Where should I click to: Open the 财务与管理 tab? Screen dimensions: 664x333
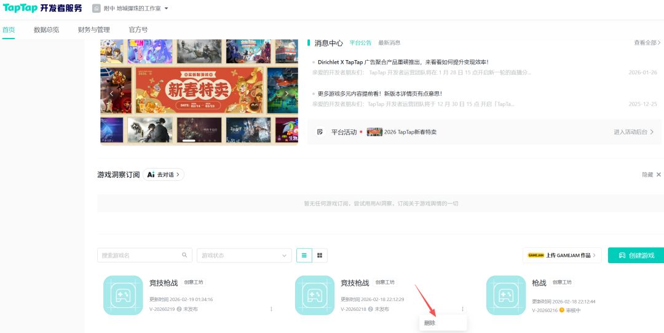click(x=94, y=29)
